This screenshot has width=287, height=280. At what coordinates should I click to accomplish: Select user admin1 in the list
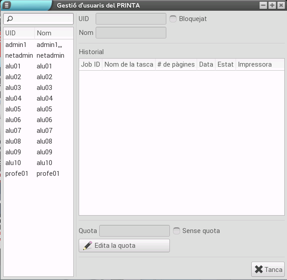point(16,45)
